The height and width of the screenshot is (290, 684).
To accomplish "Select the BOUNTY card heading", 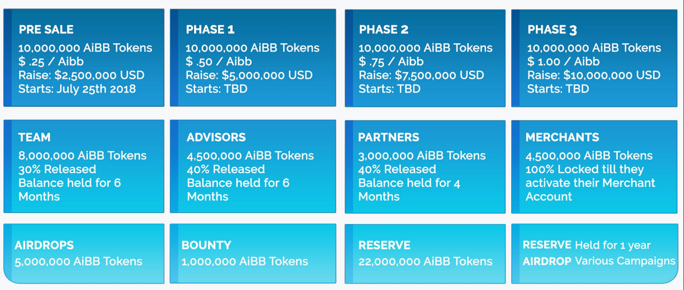I will pos(206,246).
